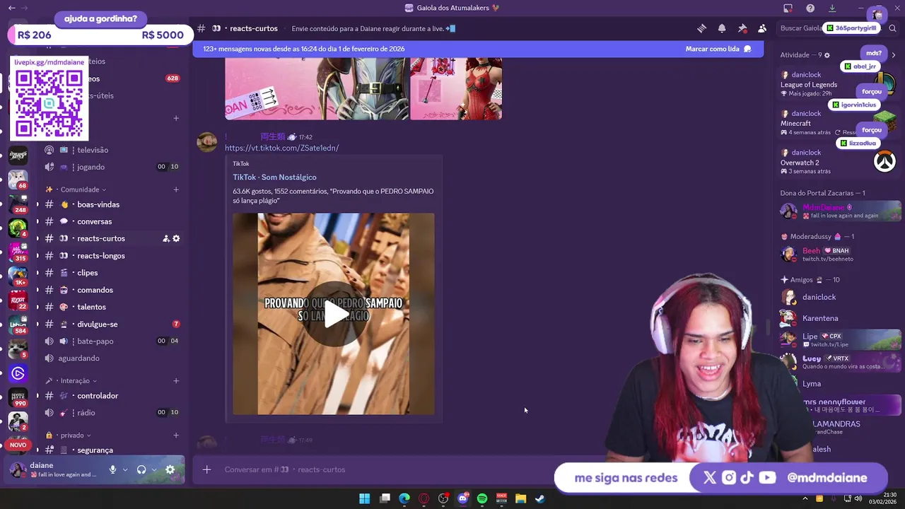
Task: Open the TikTok · Som Nostálgico title link
Action: pos(274,177)
